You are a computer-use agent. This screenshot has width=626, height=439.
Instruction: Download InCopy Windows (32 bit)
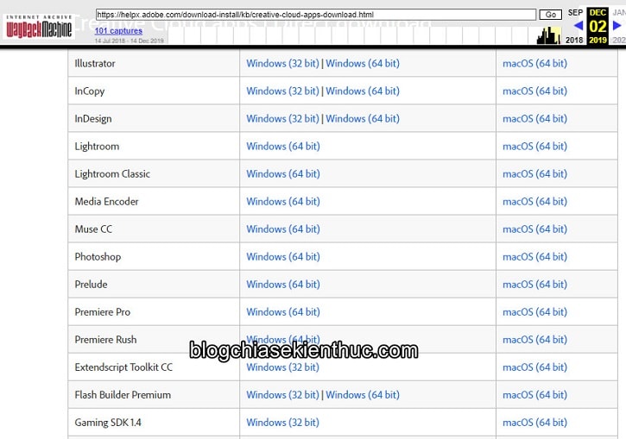click(282, 91)
